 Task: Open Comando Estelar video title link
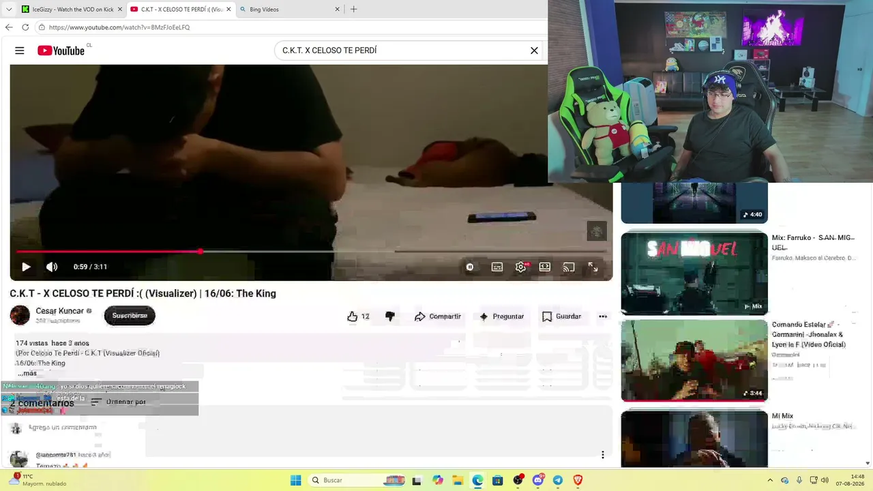[808, 334]
